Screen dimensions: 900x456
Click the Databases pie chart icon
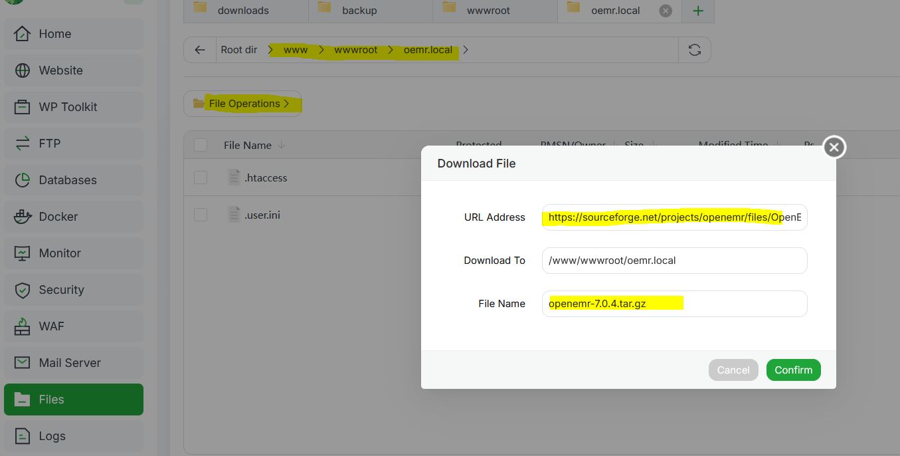[23, 180]
